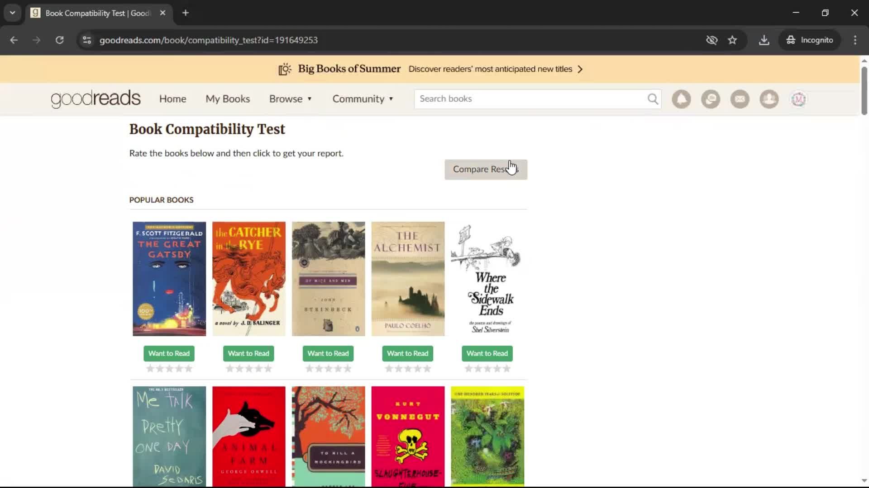Open My Books in the navigation
869x488 pixels.
point(228,99)
